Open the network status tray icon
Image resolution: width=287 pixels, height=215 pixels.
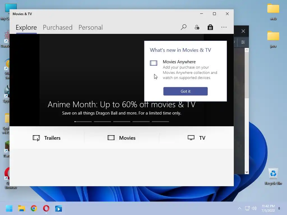(247, 208)
